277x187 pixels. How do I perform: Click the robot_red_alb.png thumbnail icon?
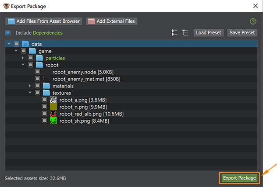[53, 114]
